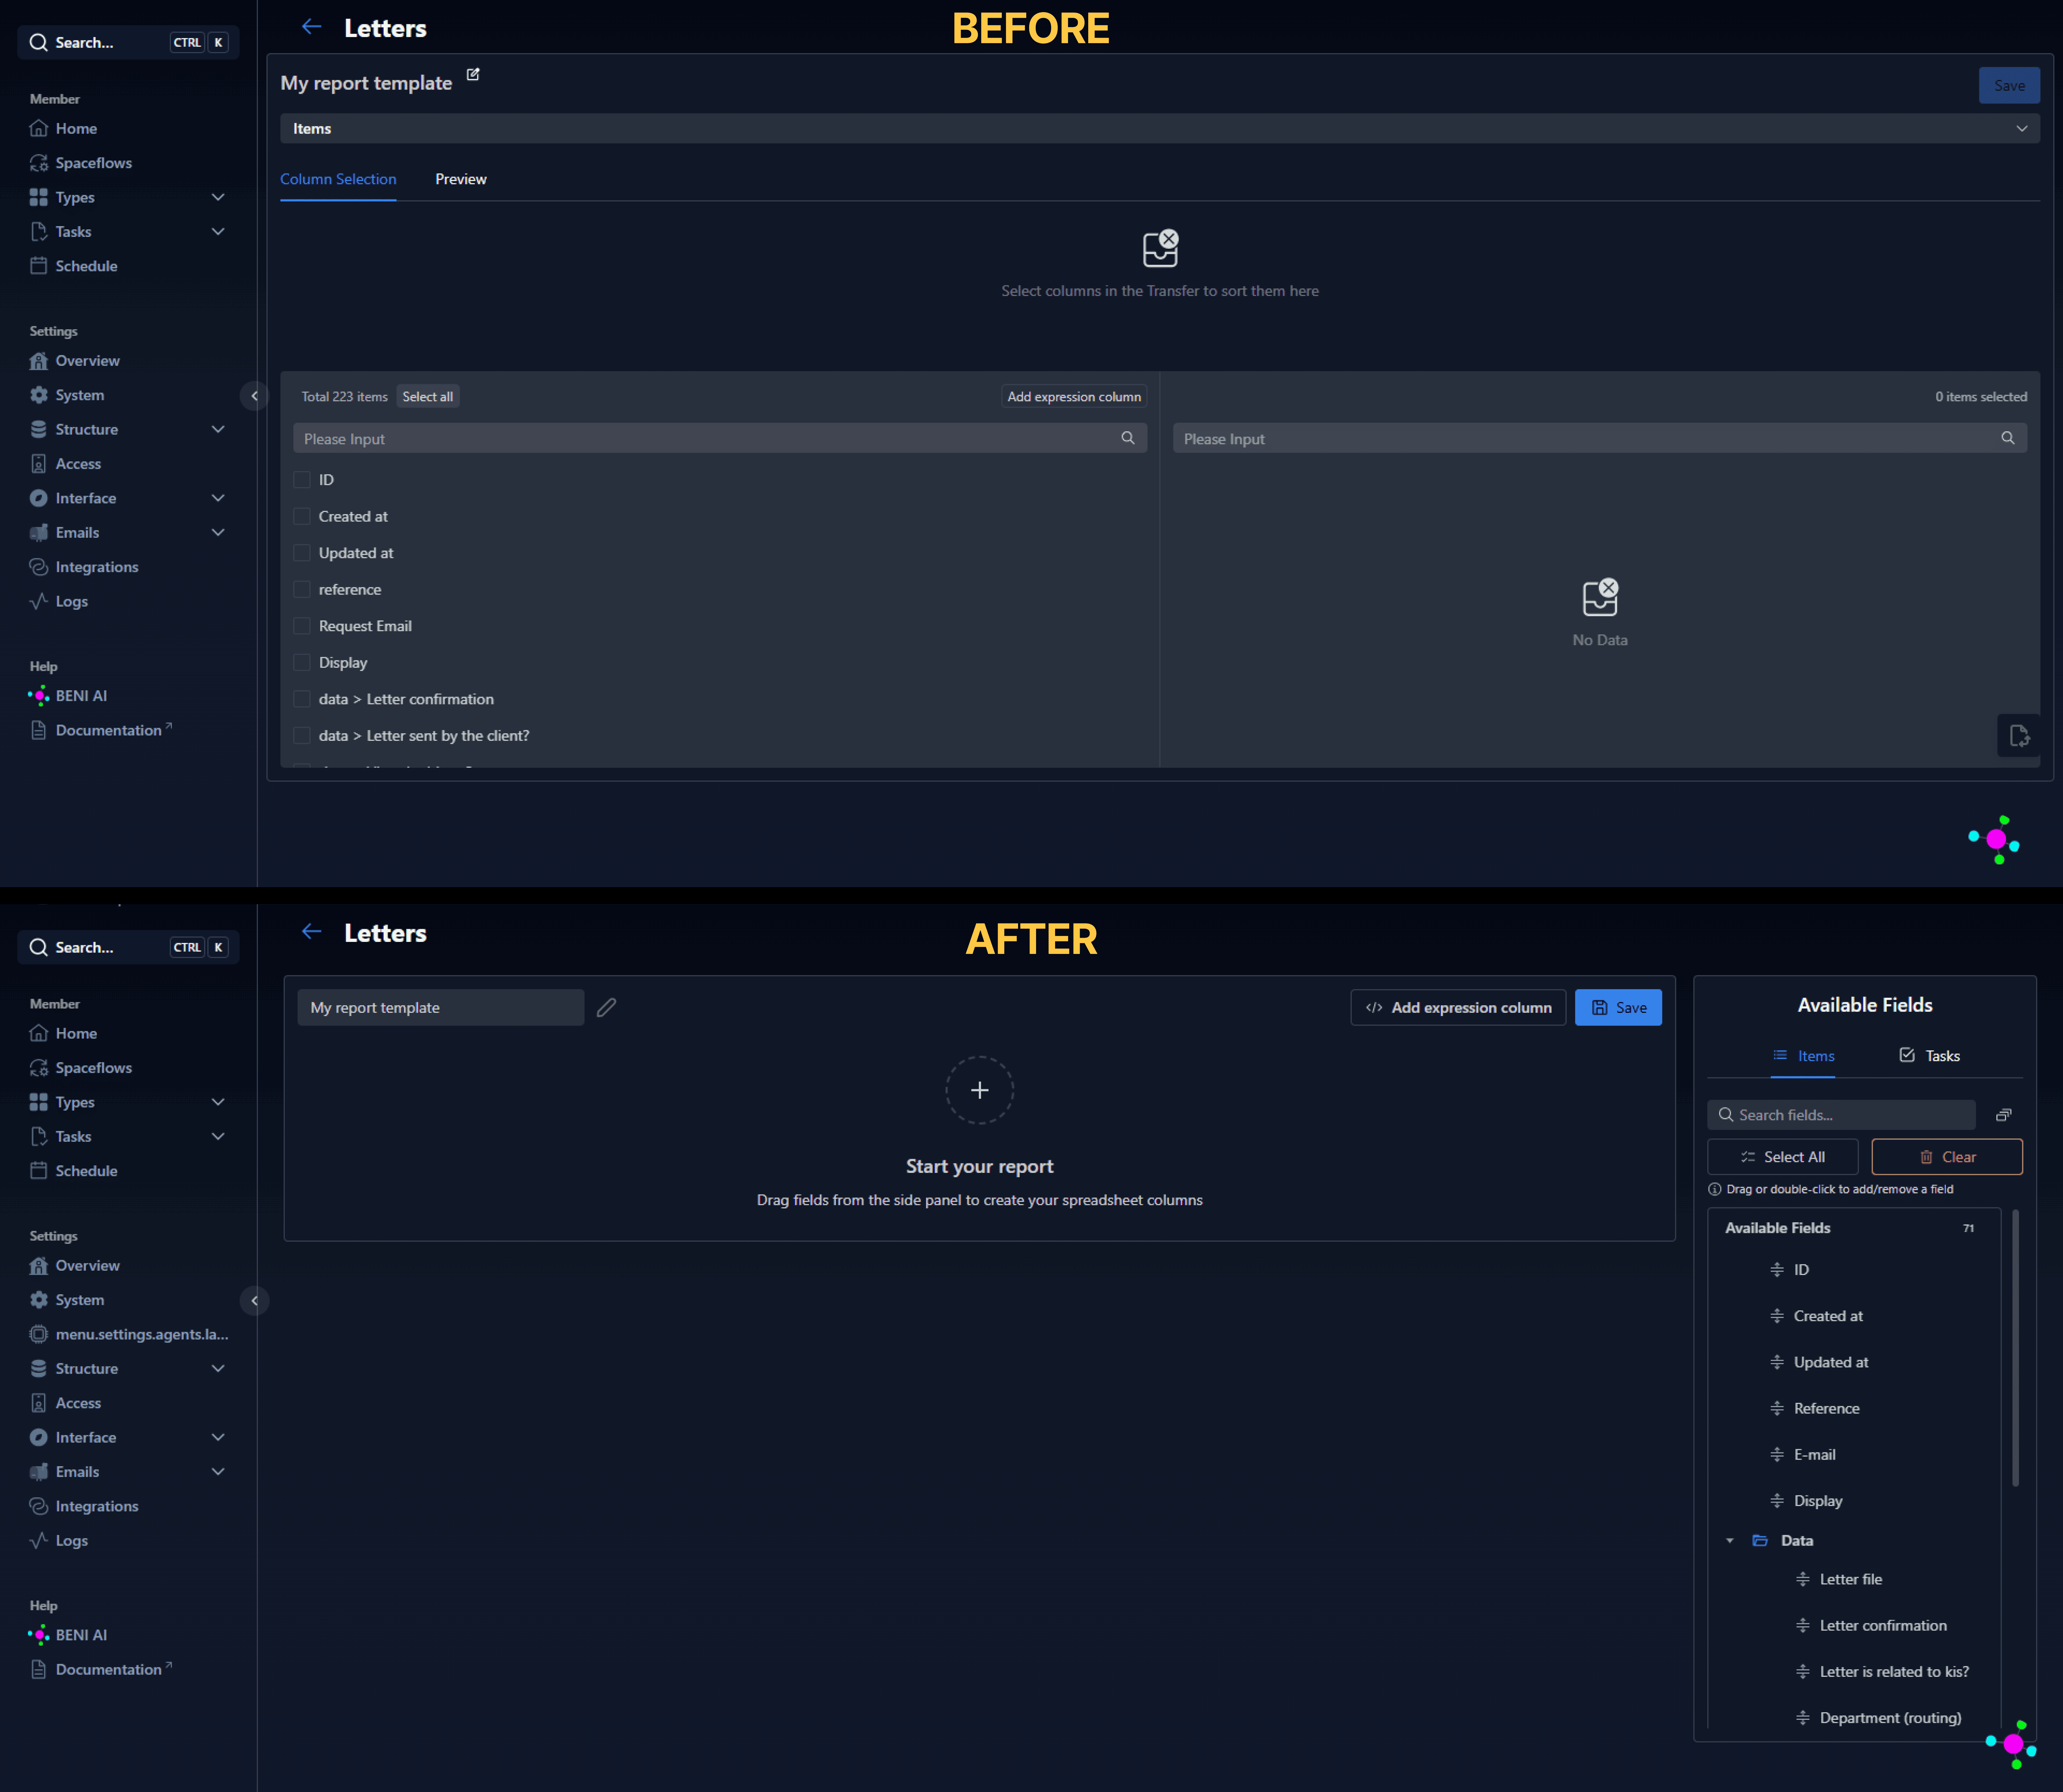Image resolution: width=2063 pixels, height=1792 pixels.
Task: Click the search magnifier in BEFORE right transfer input
Action: click(x=2008, y=438)
